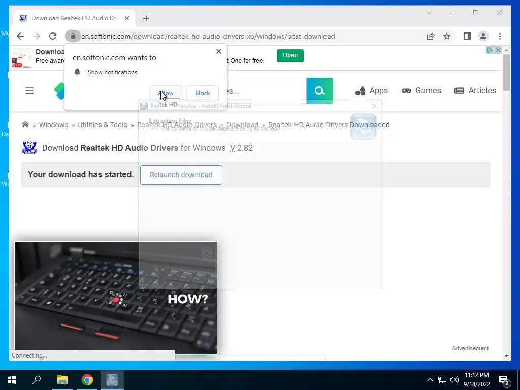520x390 pixels.
Task: Open Softonic hamburger menu
Action: coord(29,91)
